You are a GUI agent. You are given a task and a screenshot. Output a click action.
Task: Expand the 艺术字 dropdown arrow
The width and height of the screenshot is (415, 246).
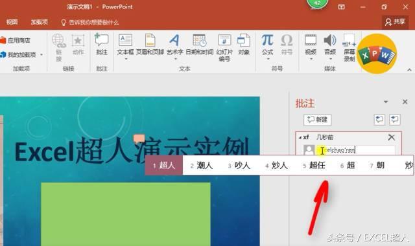175,59
